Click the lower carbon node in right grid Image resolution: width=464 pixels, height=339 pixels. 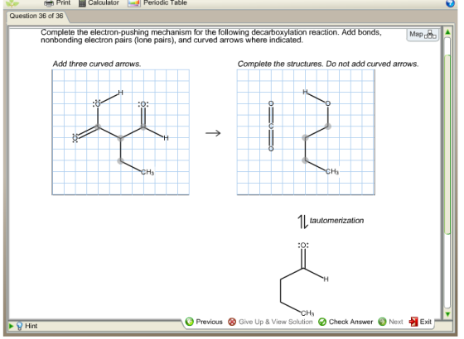305,160
